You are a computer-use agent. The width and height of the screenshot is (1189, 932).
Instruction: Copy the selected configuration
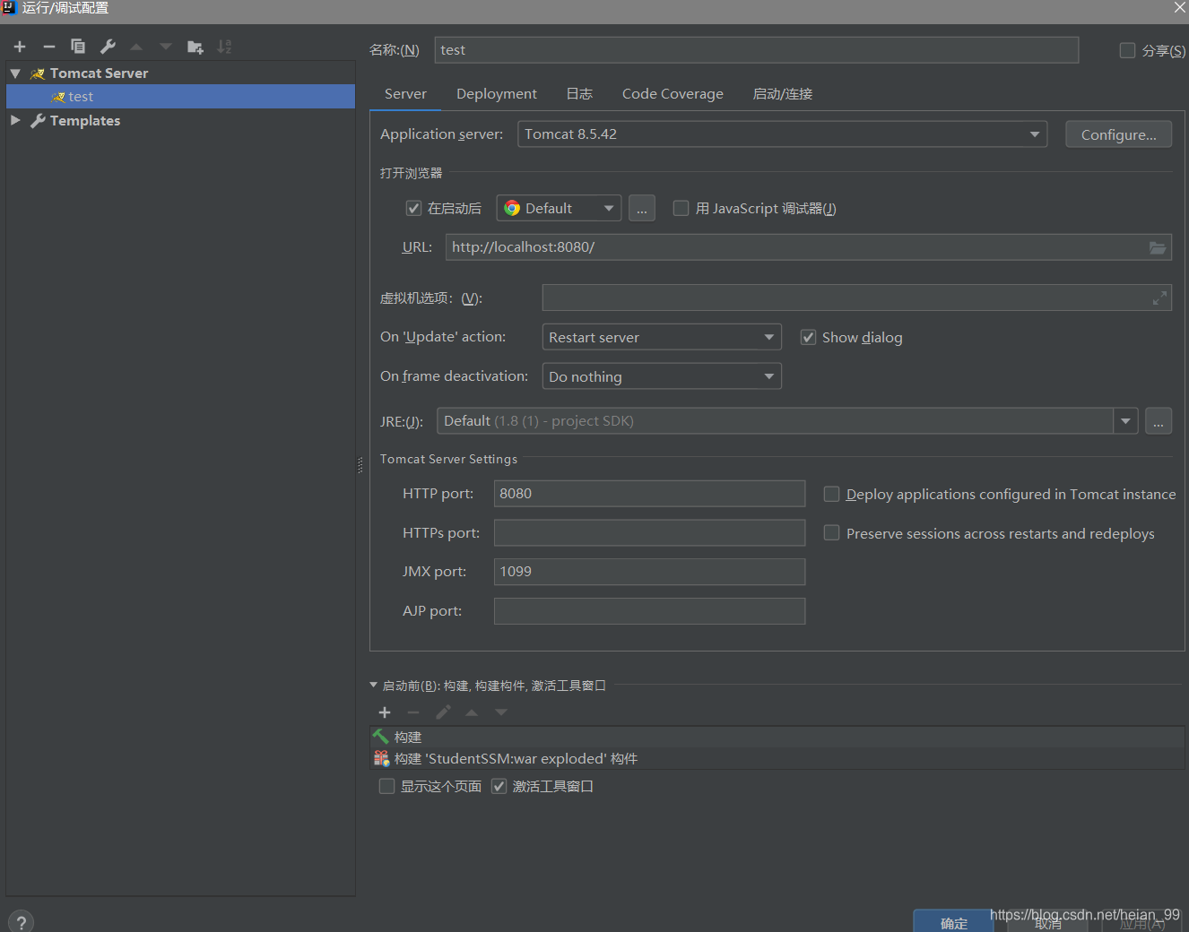(x=78, y=47)
